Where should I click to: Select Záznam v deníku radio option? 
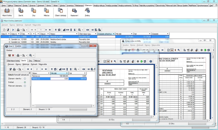click(x=25, y=79)
